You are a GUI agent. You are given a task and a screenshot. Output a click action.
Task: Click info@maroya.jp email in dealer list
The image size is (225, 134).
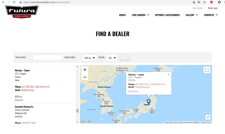pos(27,90)
